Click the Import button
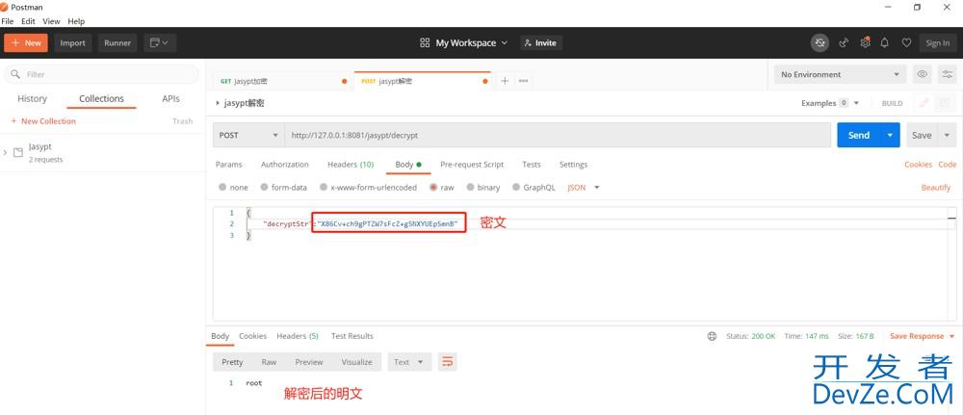This screenshot has width=963, height=415. tap(72, 43)
